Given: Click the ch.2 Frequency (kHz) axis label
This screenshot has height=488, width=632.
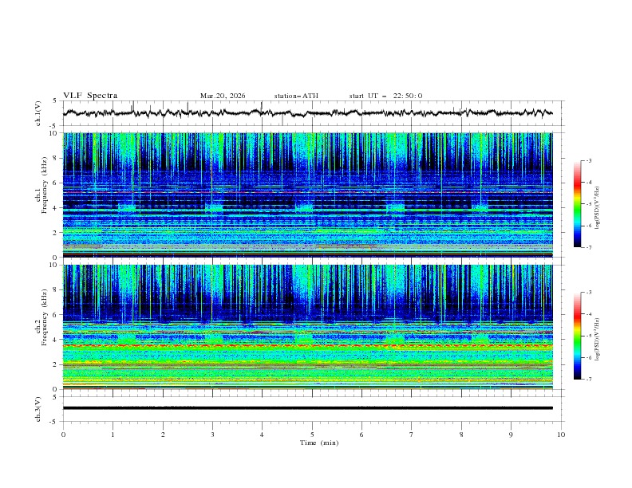Looking at the screenshot, I should 45,318.
